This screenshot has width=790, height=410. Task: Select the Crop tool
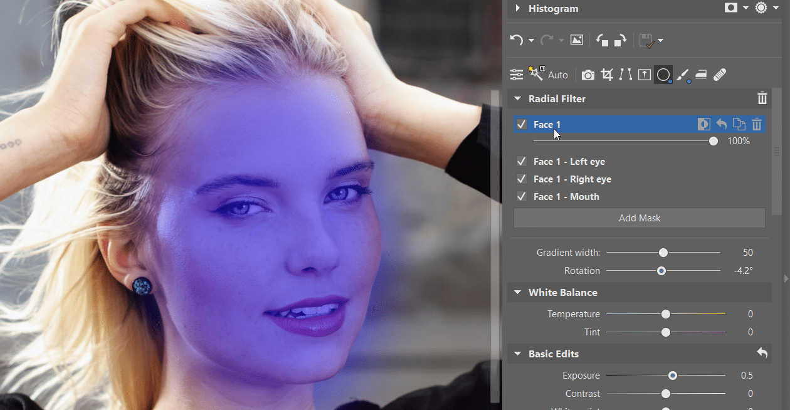point(606,74)
